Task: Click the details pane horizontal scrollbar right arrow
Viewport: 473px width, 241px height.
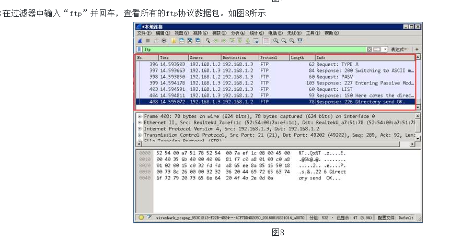Action: [x=412, y=144]
